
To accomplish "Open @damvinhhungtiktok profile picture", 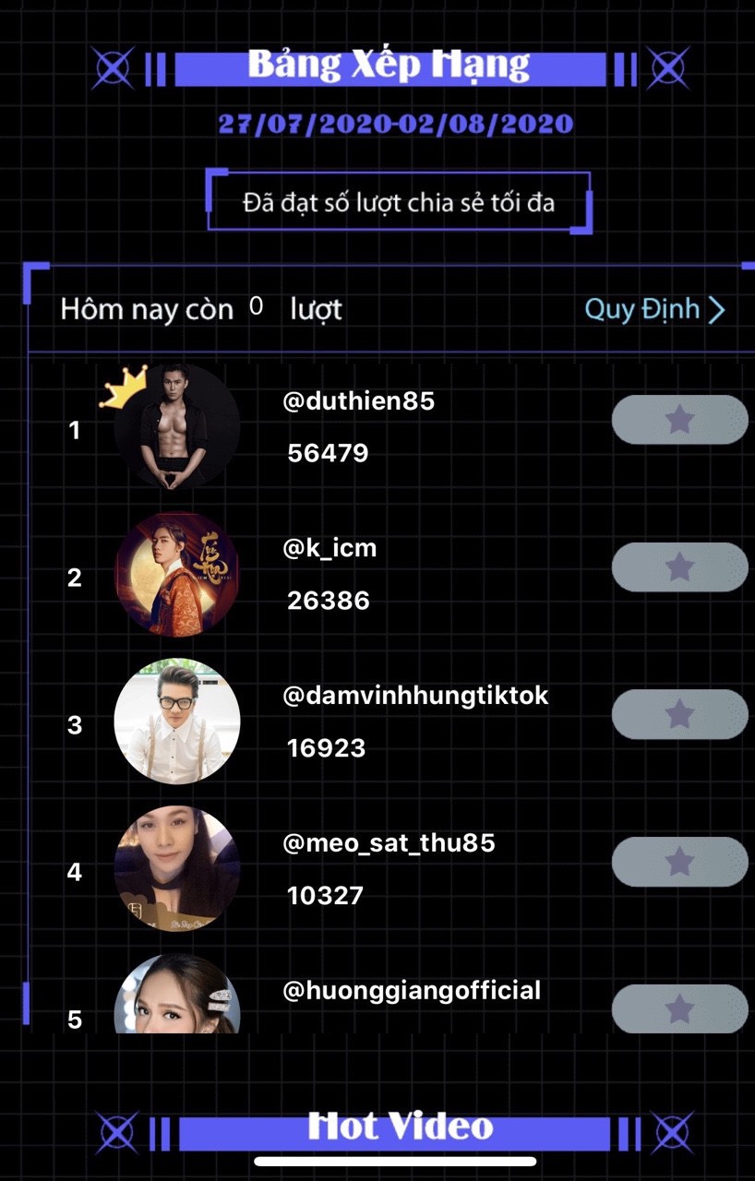I will tap(177, 722).
